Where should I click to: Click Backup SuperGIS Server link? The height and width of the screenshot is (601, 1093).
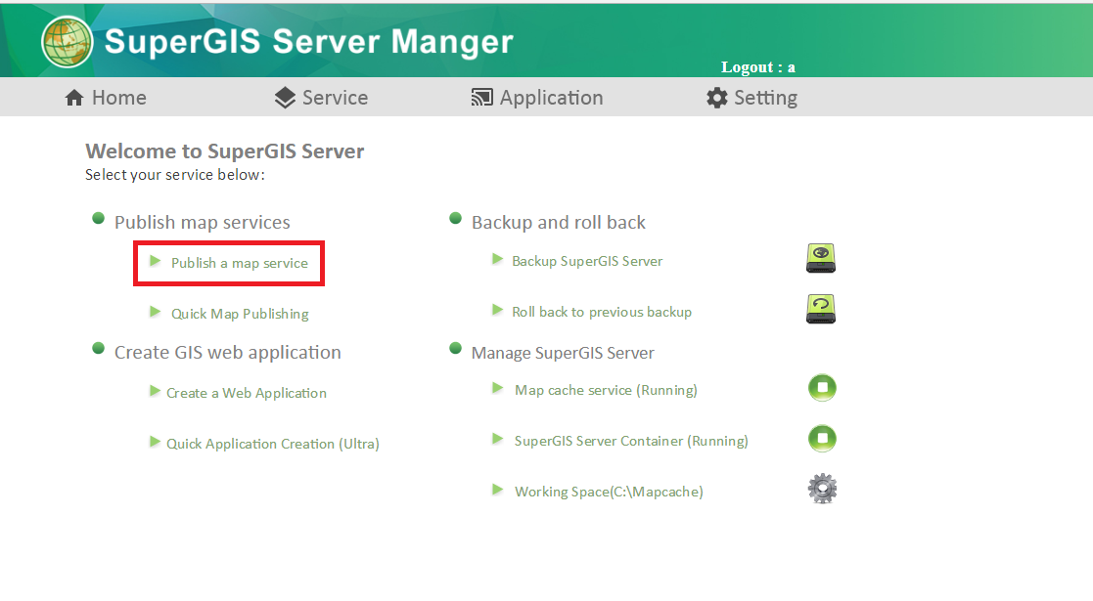pyautogui.click(x=587, y=261)
